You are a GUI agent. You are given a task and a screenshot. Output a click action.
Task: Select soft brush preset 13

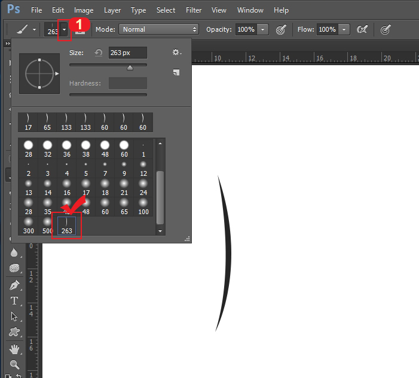(x=28, y=187)
